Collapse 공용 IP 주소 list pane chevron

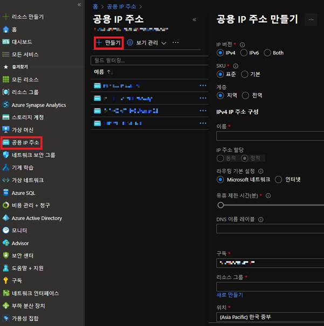pos(194,20)
